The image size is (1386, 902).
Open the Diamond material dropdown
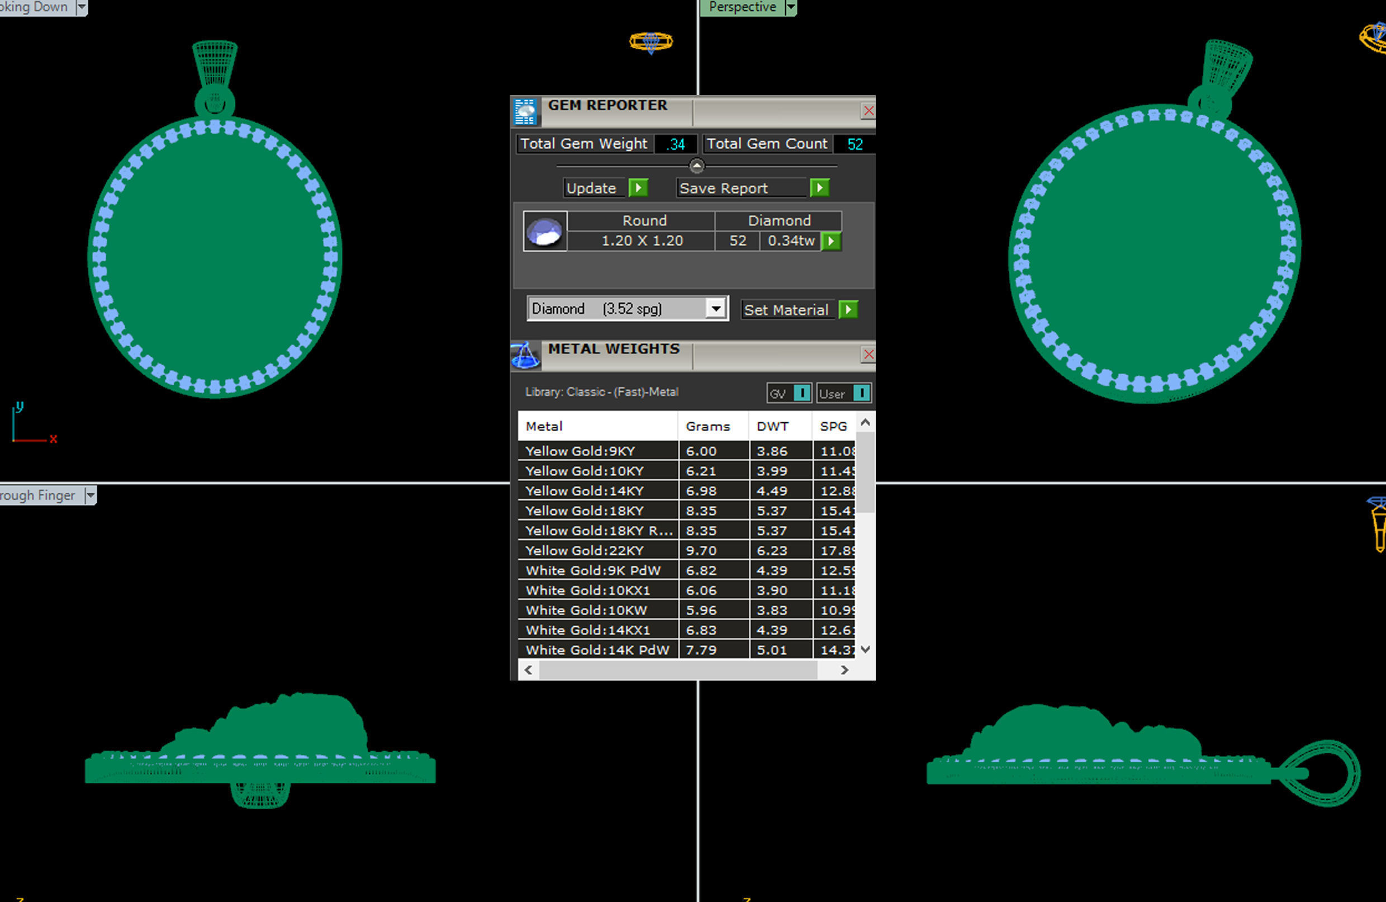[716, 308]
